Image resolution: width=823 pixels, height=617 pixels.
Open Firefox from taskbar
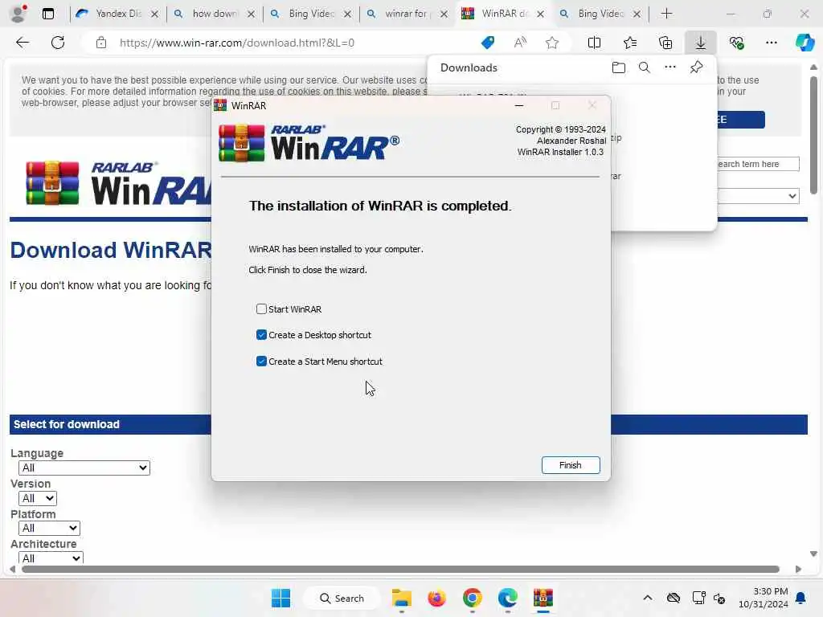[436, 598]
